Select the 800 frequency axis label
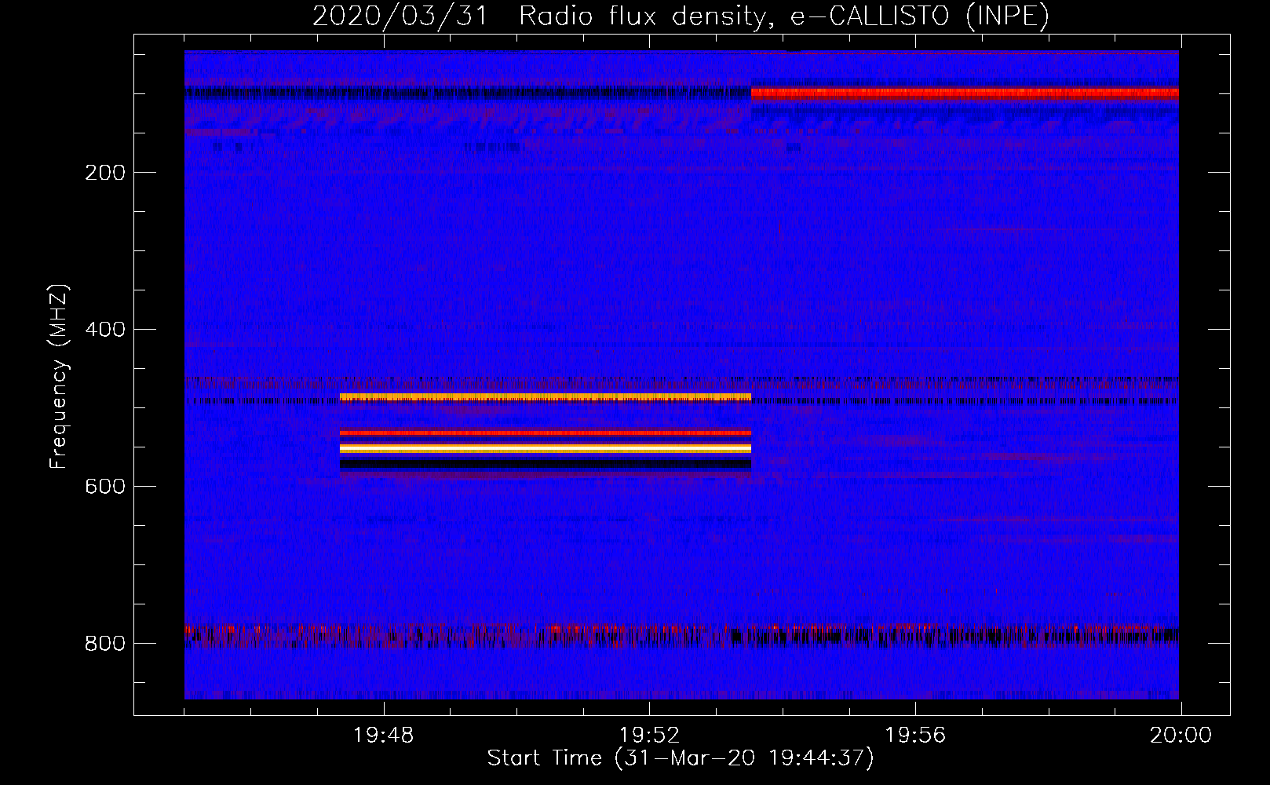The image size is (1270, 785). [x=104, y=644]
